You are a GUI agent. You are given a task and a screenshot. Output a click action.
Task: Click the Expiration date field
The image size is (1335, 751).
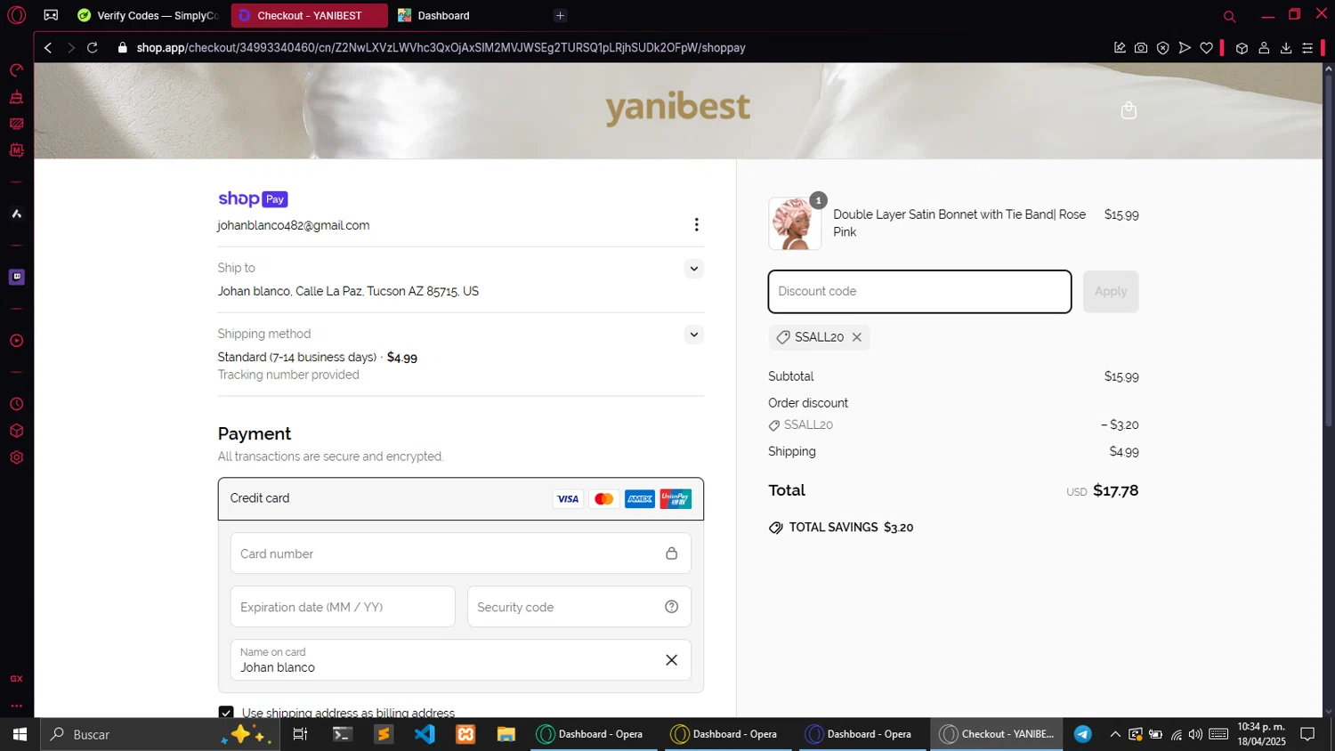pos(343,607)
